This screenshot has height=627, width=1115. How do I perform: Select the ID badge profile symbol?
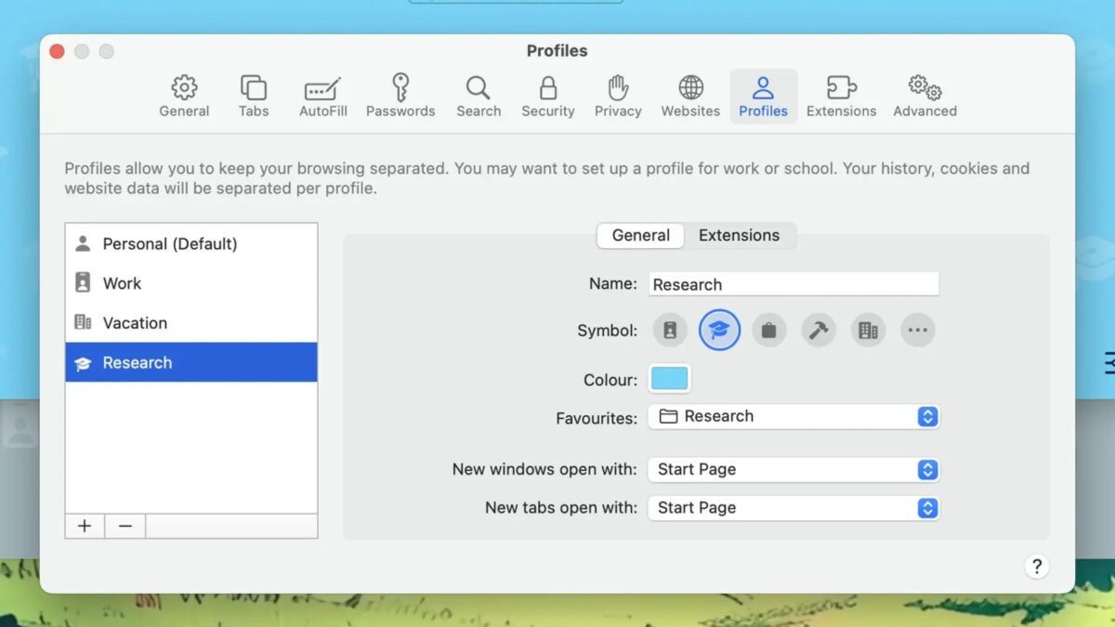pos(670,330)
